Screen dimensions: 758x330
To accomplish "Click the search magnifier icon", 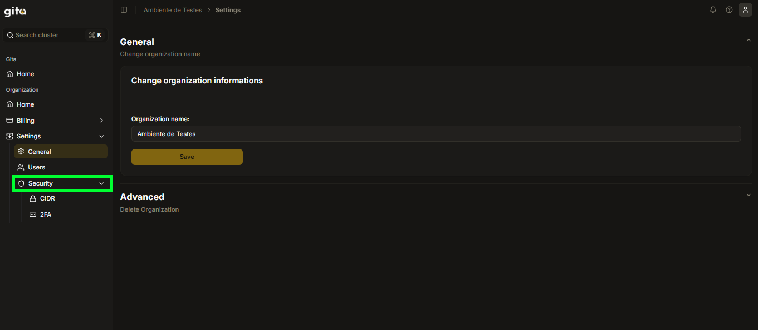I will (x=10, y=35).
